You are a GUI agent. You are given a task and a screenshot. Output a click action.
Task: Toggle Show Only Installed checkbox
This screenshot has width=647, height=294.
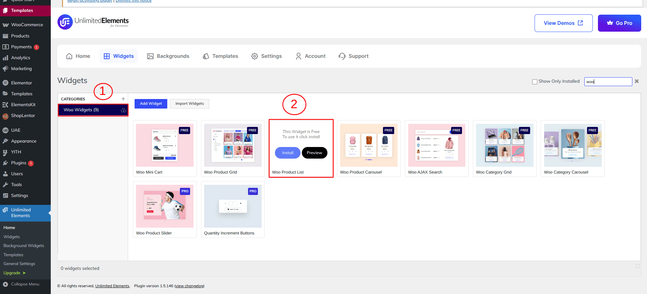coord(535,82)
